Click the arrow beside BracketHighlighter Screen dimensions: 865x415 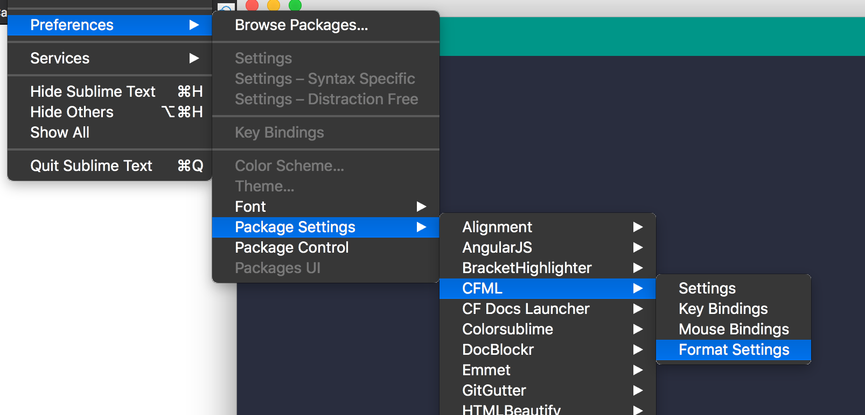coord(638,268)
